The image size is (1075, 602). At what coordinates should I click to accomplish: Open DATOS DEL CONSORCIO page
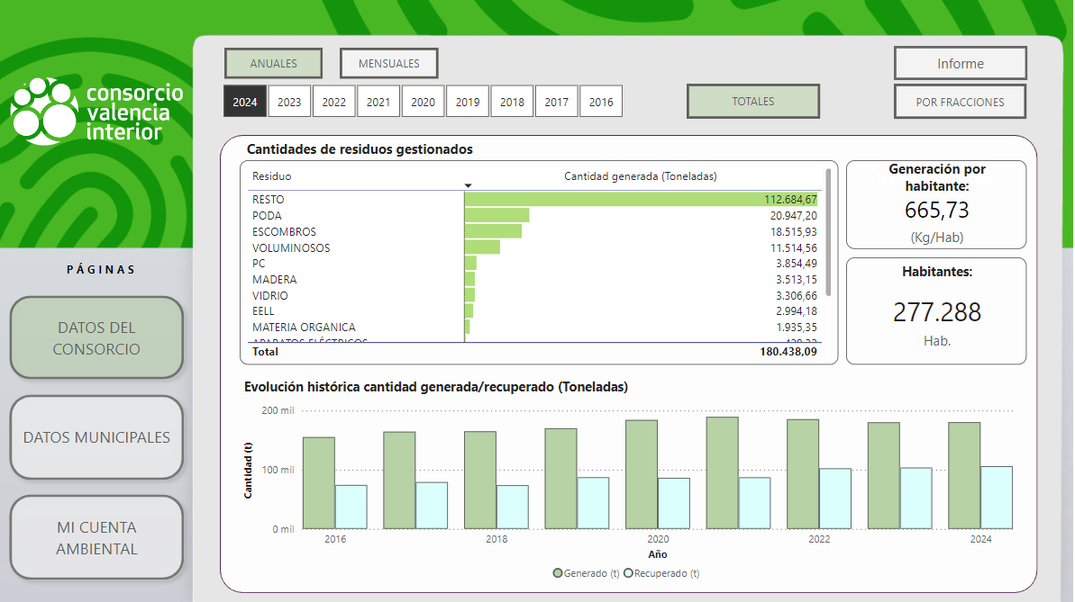pos(96,338)
